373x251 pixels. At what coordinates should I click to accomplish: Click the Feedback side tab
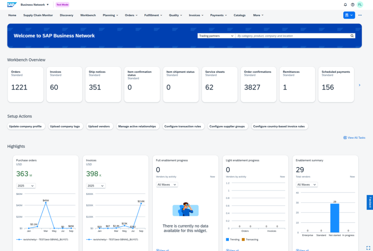click(370, 202)
